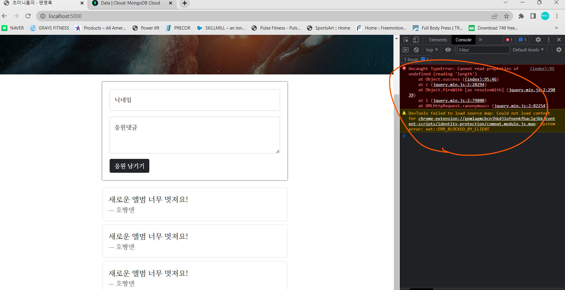Toggle the browser side panel icon

click(533, 16)
